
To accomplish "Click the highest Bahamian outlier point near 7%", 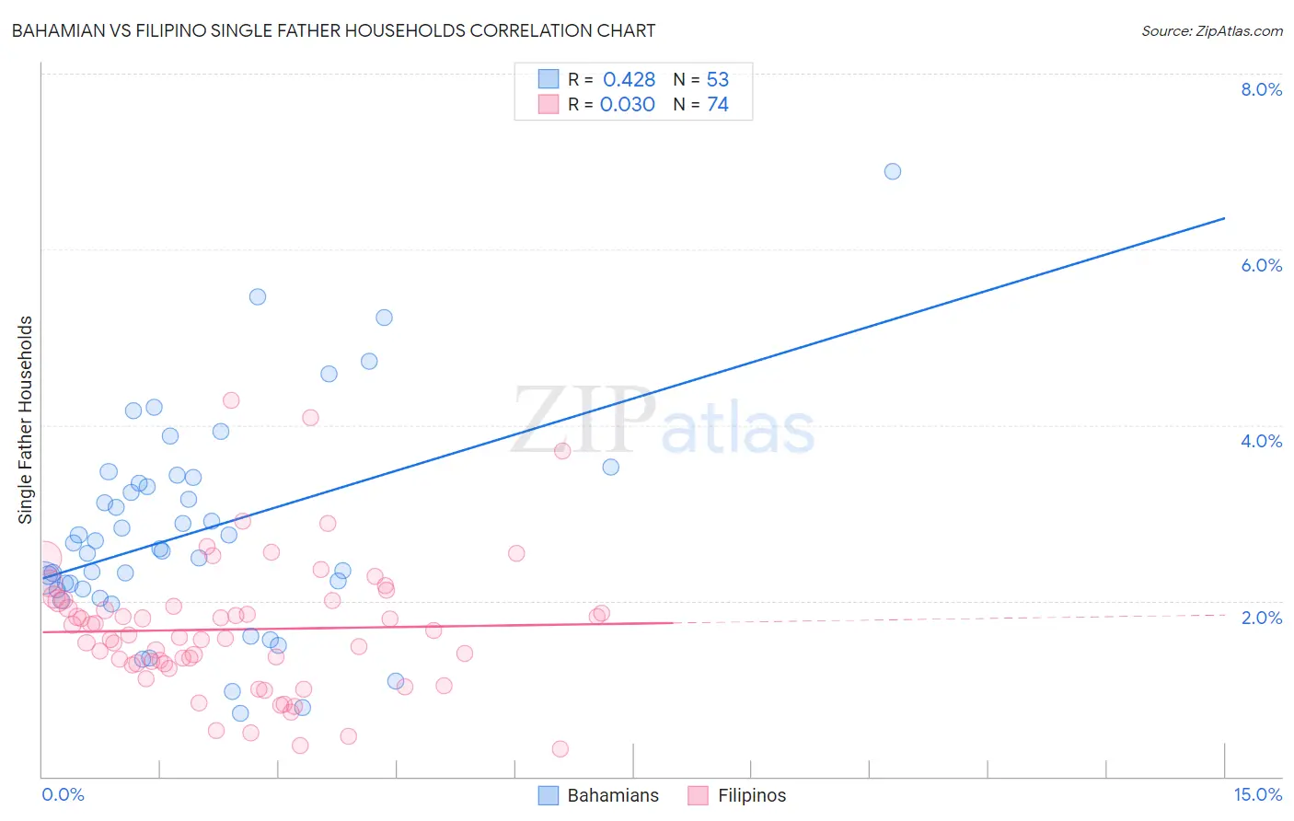I will click(893, 171).
